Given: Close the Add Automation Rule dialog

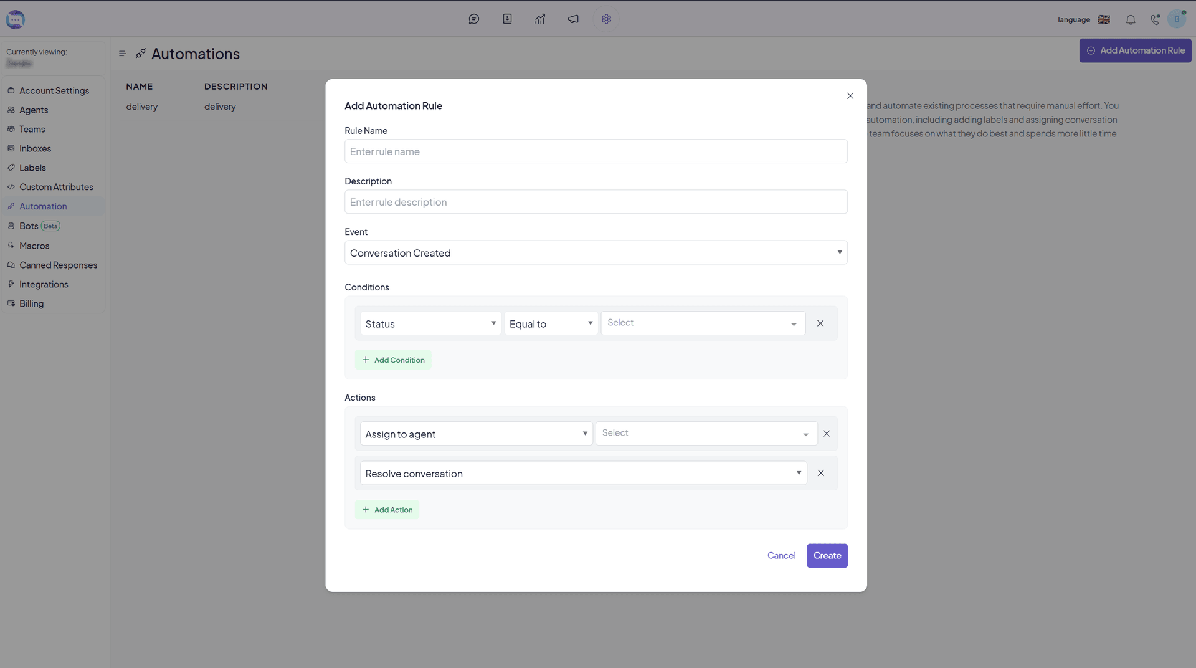Looking at the screenshot, I should click(850, 96).
